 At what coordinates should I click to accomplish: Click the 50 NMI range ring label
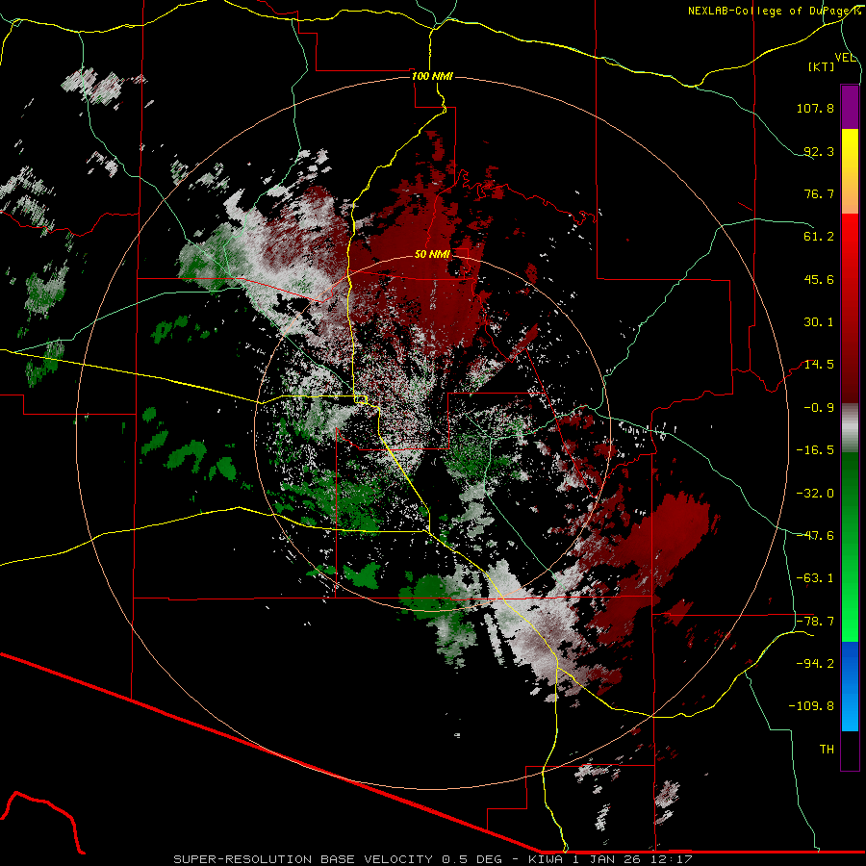coord(432,255)
